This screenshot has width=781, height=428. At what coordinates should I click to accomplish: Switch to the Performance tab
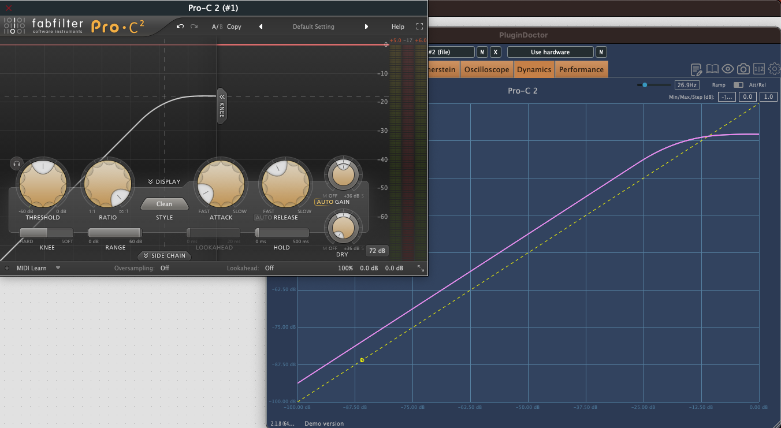click(x=581, y=69)
